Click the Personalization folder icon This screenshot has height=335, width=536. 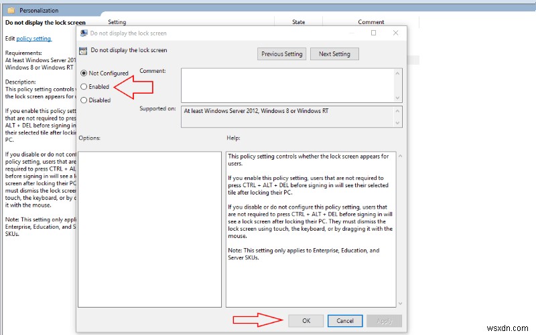click(11, 10)
